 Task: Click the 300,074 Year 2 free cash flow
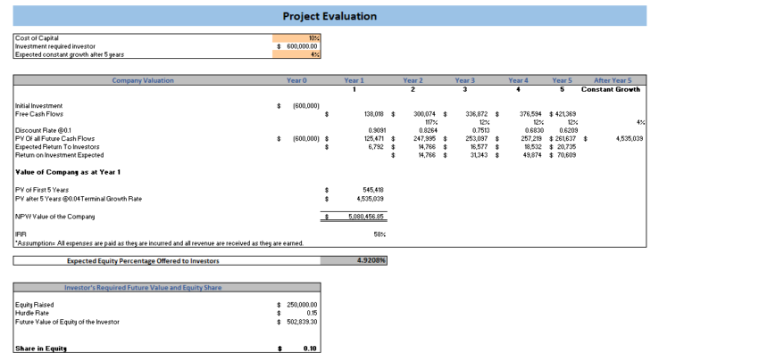[425, 114]
